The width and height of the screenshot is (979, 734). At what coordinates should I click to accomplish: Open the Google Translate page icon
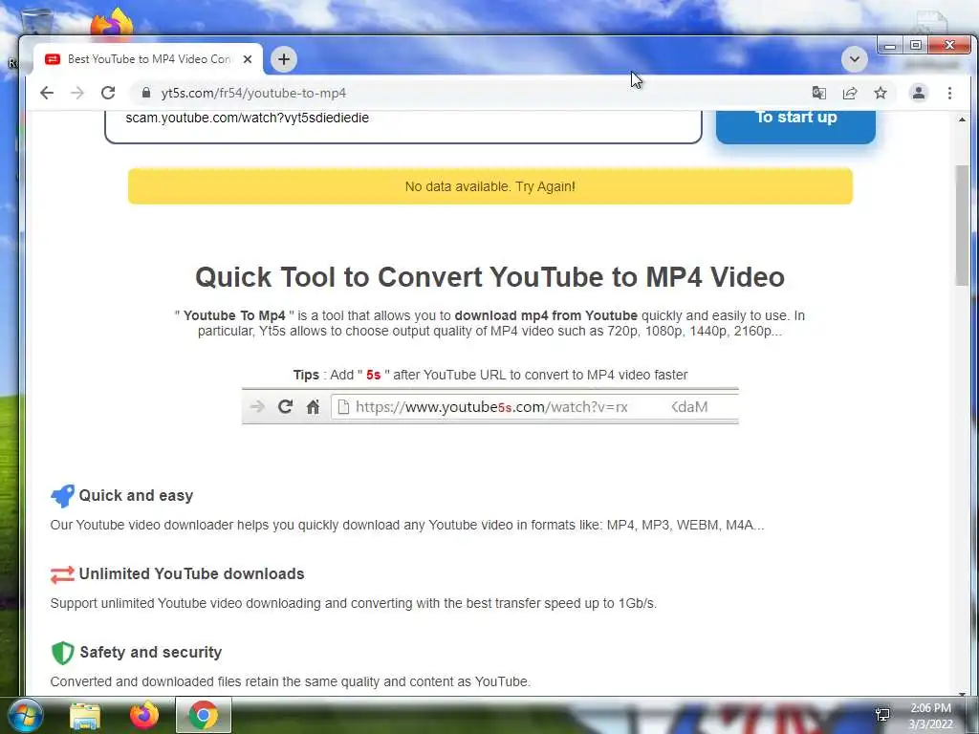coord(819,93)
